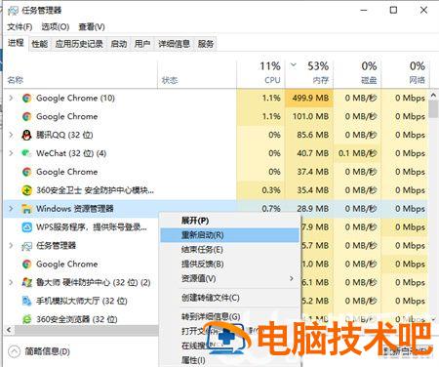Click the Task Manager title bar icon
The image size is (439, 367).
13,11
